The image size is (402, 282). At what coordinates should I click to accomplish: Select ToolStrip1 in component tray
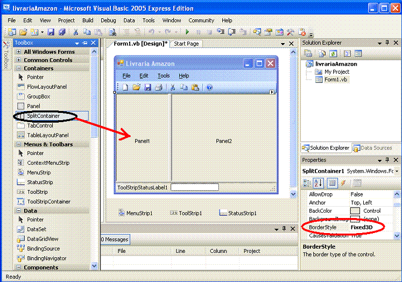click(186, 213)
